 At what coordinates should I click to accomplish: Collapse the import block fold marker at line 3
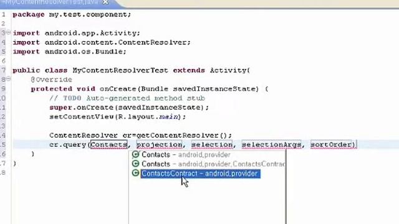tap(8, 32)
